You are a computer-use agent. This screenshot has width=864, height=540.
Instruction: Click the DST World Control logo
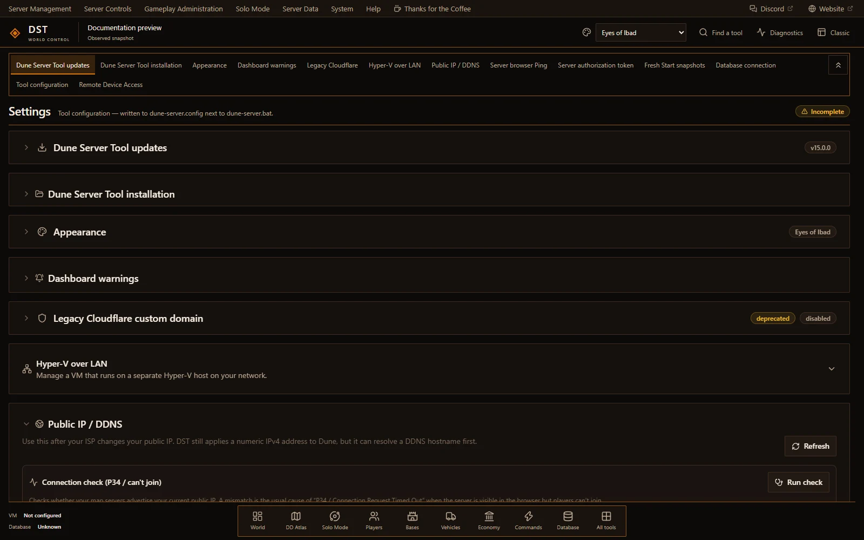click(x=39, y=32)
